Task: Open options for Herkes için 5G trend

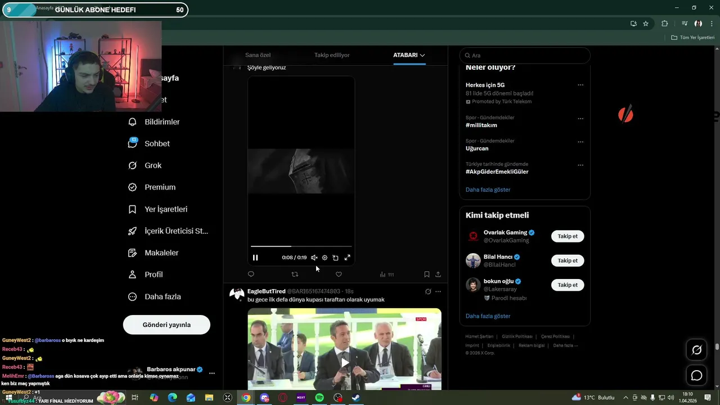Action: [x=580, y=85]
